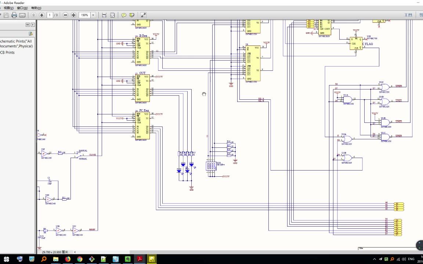Add a sticky note comment
423x264 pixels.
click(x=124, y=15)
